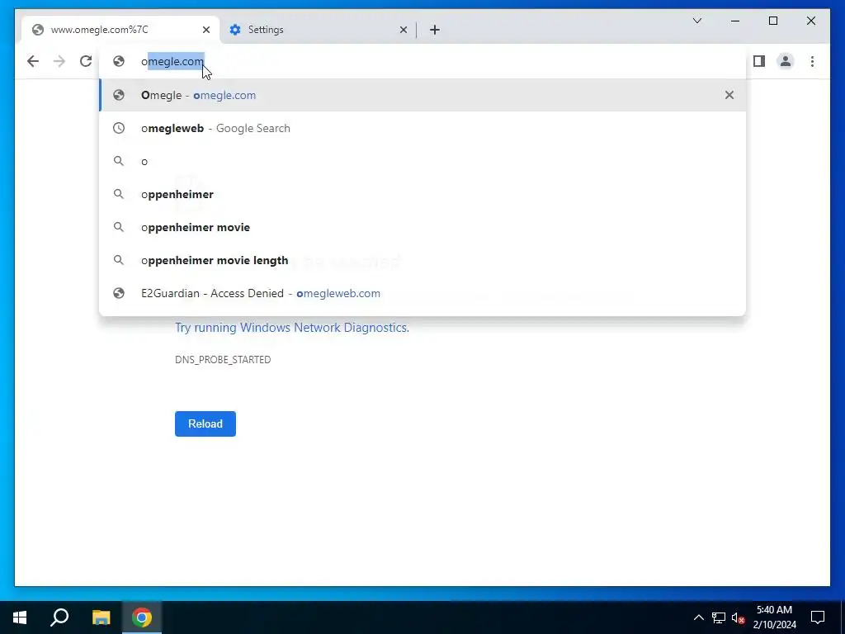Image resolution: width=845 pixels, height=634 pixels.
Task: Click the muted volume tray icon
Action: click(738, 617)
